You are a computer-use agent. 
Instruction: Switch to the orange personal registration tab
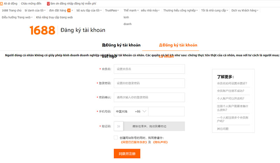[x=178, y=45]
